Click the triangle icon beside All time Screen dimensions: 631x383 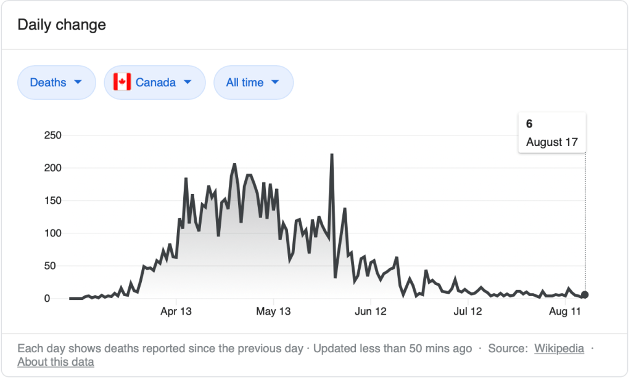pos(275,83)
